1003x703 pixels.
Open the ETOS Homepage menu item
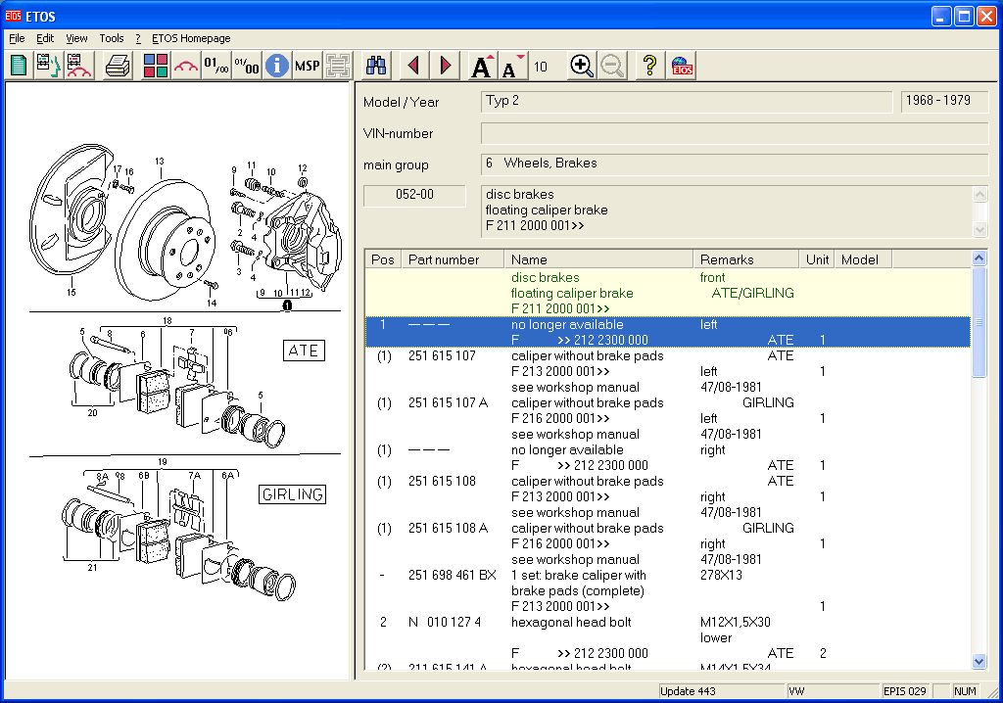tap(191, 38)
